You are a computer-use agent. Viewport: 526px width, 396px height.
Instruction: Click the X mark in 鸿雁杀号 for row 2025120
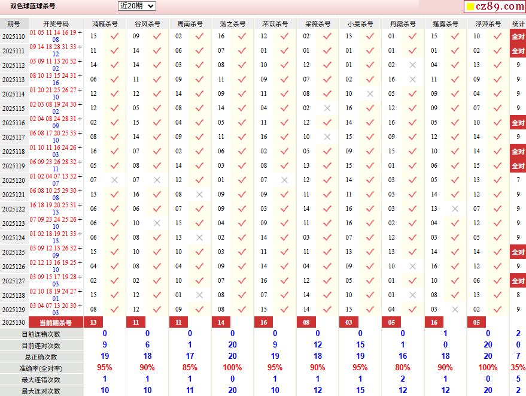click(114, 180)
